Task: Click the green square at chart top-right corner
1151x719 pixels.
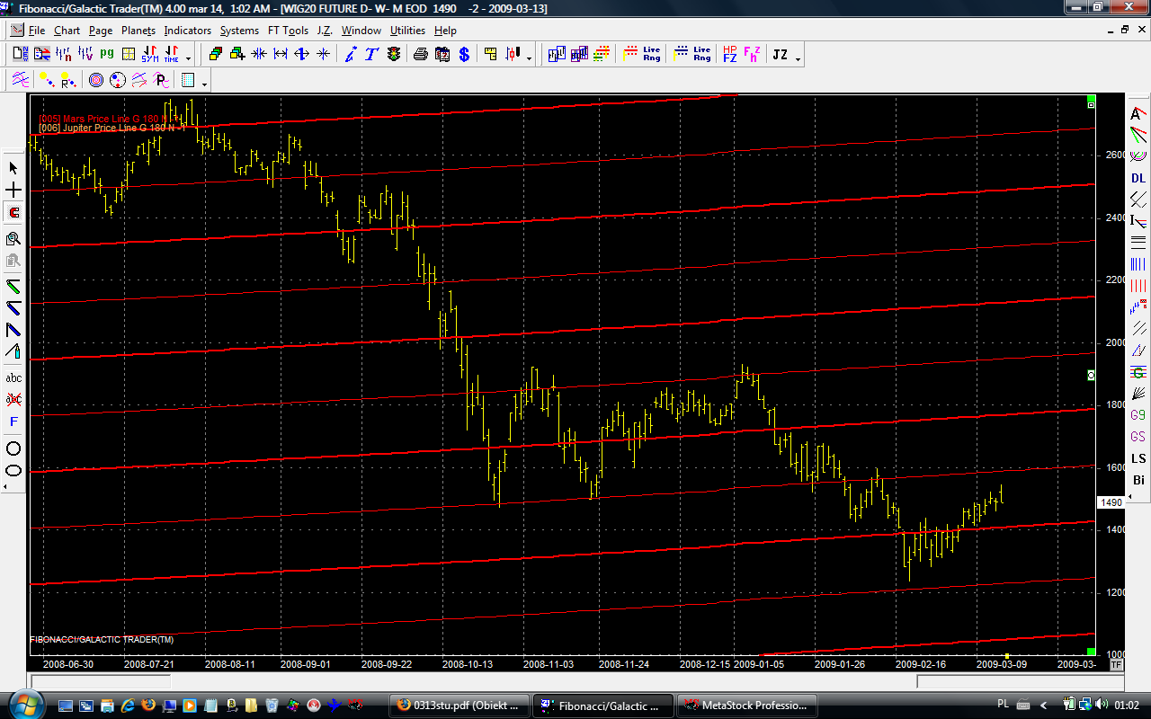Action: [x=1091, y=99]
